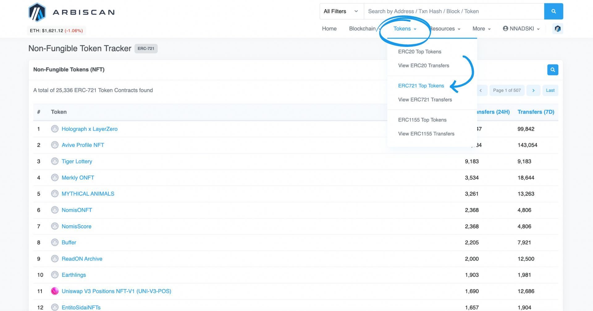This screenshot has width=593, height=311.
Task: Click the 99,842 value for Holograph row
Action: click(x=526, y=129)
